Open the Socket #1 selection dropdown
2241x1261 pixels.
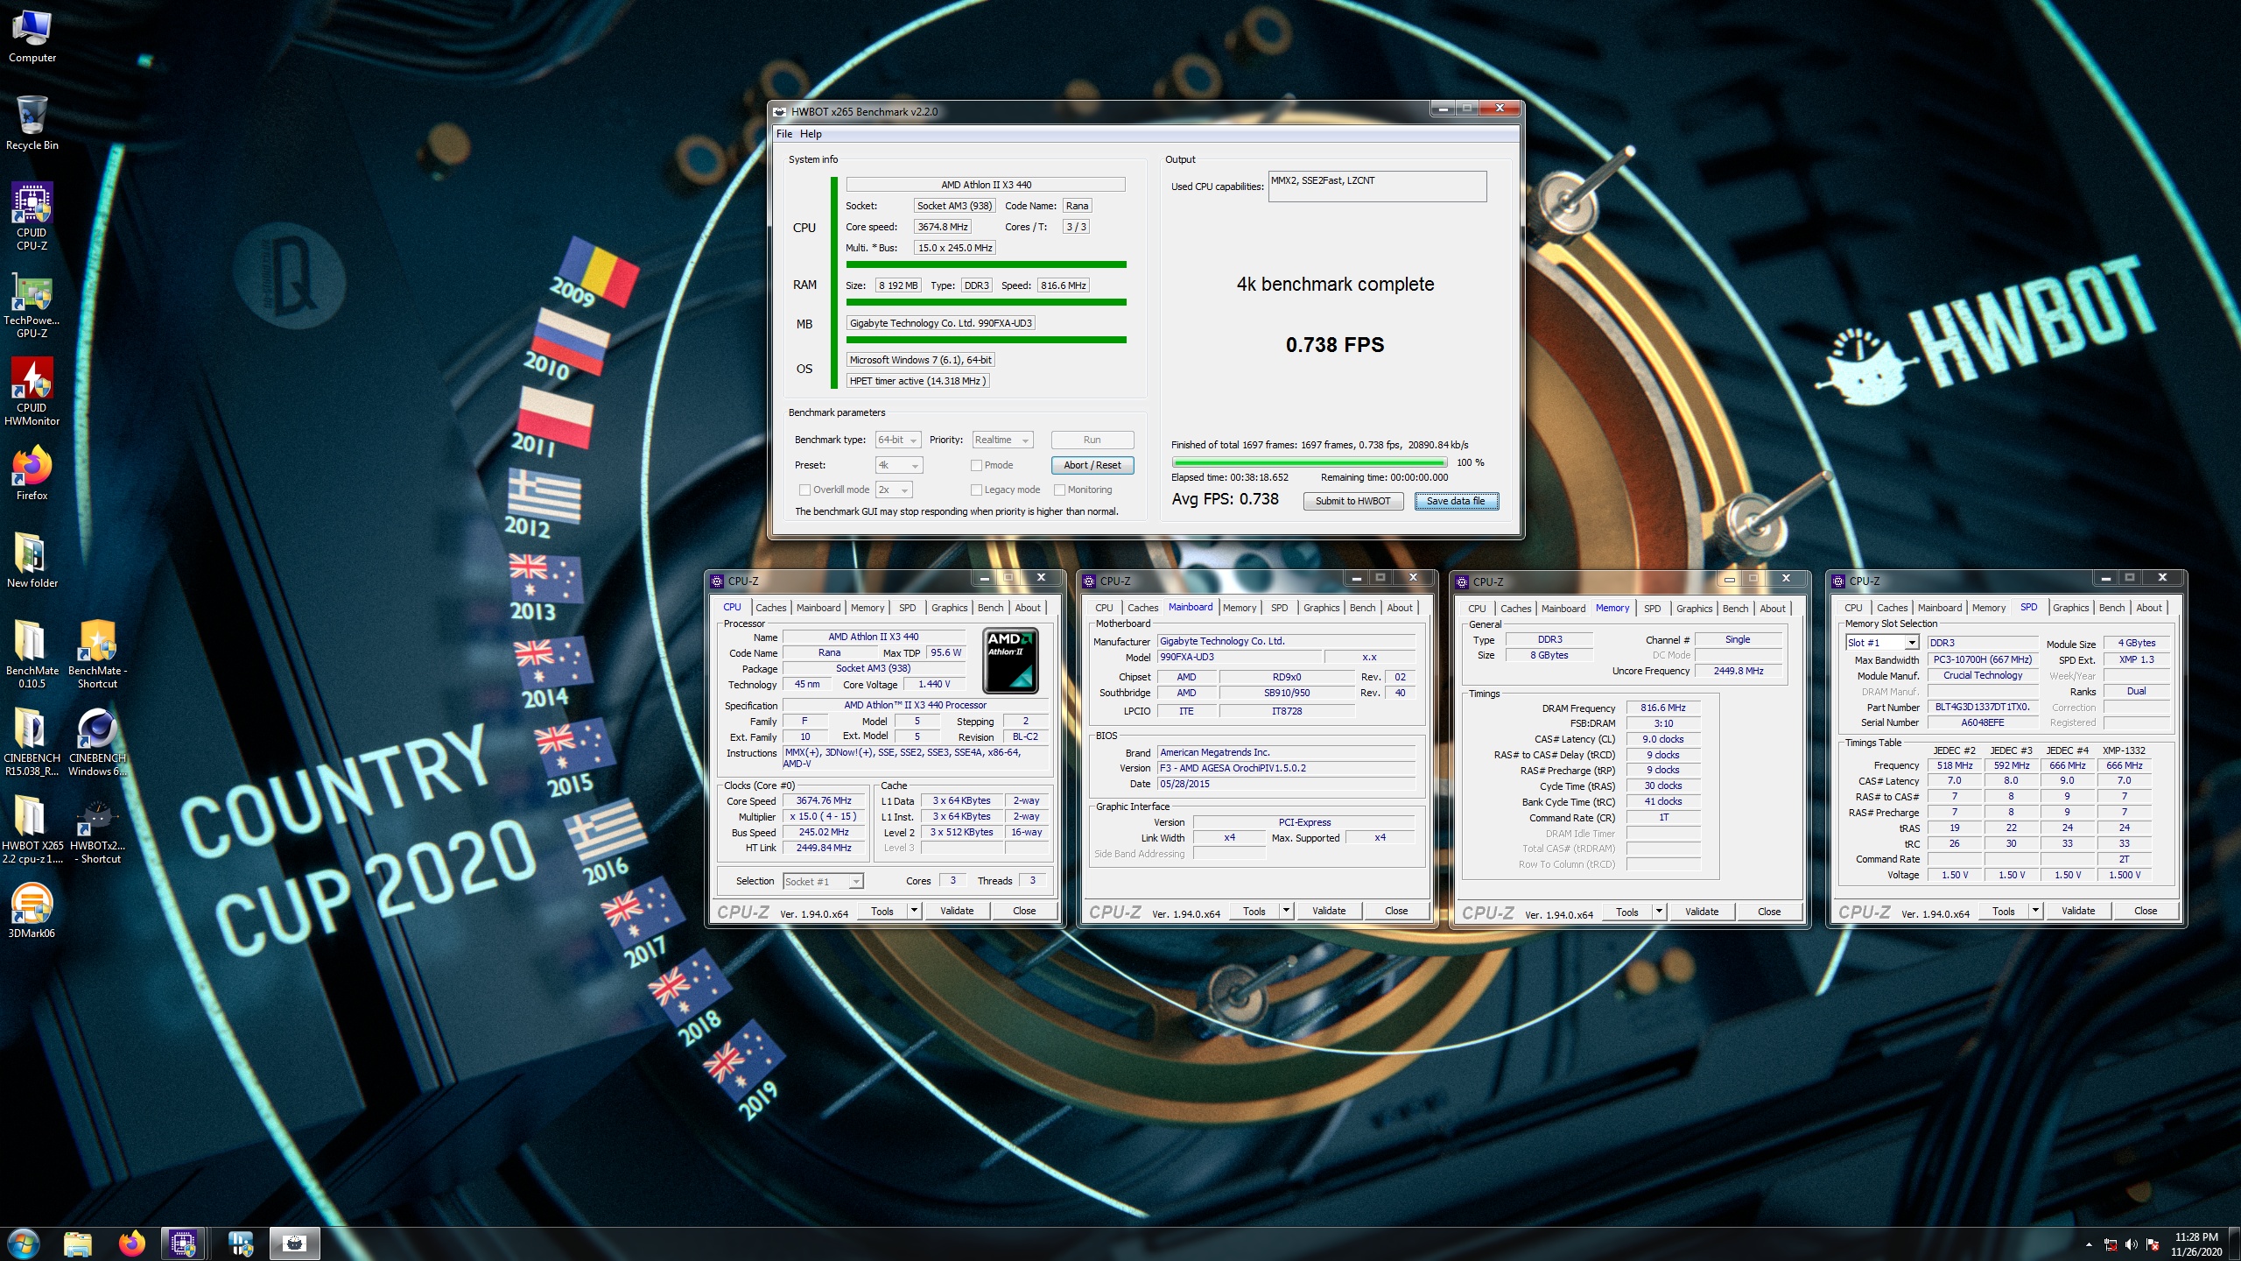coord(823,881)
